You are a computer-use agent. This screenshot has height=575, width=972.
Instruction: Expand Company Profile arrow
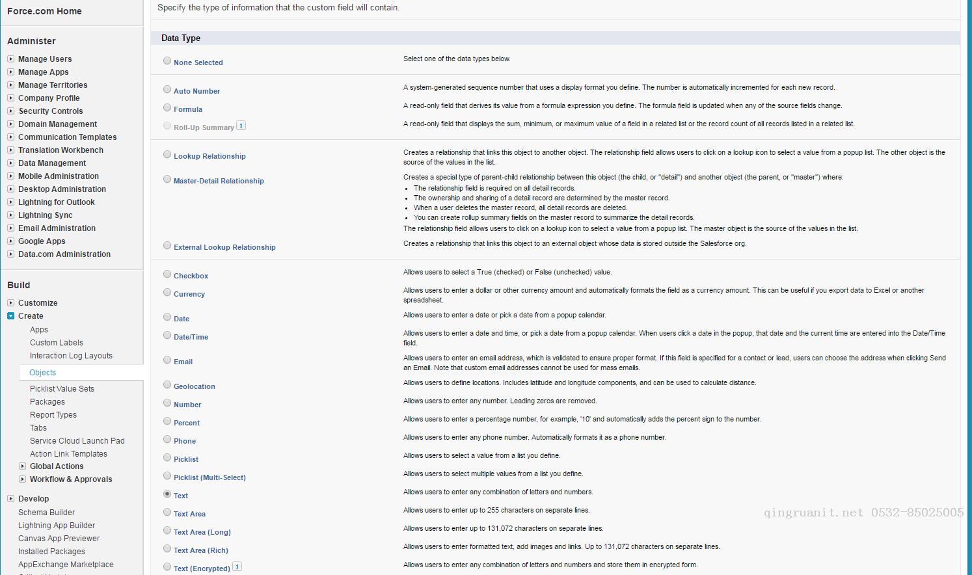(x=10, y=98)
